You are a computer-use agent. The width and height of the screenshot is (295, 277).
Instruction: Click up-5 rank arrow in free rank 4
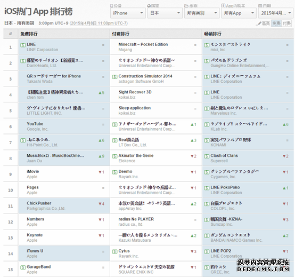[x=101, y=93]
